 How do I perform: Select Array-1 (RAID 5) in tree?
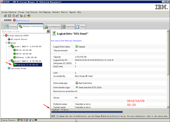[x=28, y=46]
